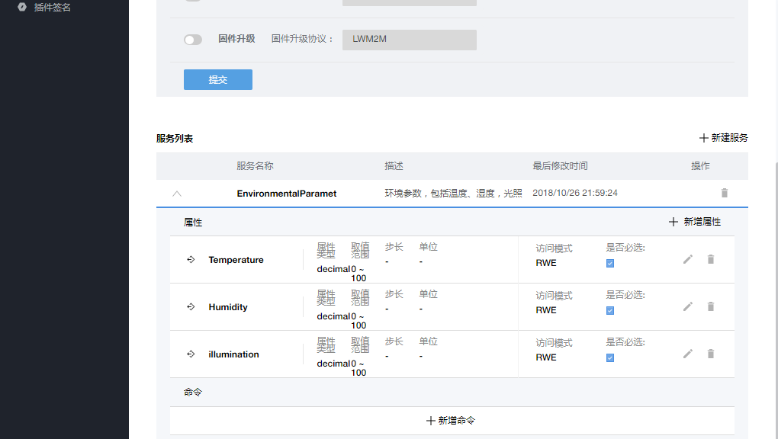Uncheck 是否必选 for illumination
Screen dimensions: 778x439
(610, 357)
